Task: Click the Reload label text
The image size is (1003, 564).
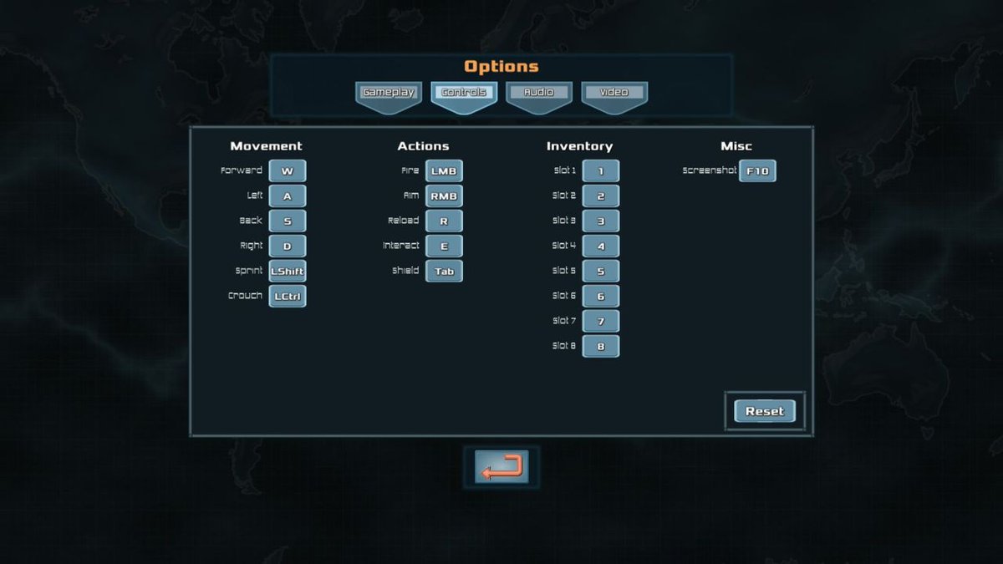Action: [404, 221]
